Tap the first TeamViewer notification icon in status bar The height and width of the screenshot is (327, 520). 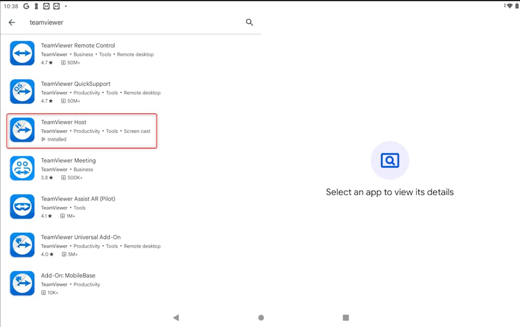[46, 6]
